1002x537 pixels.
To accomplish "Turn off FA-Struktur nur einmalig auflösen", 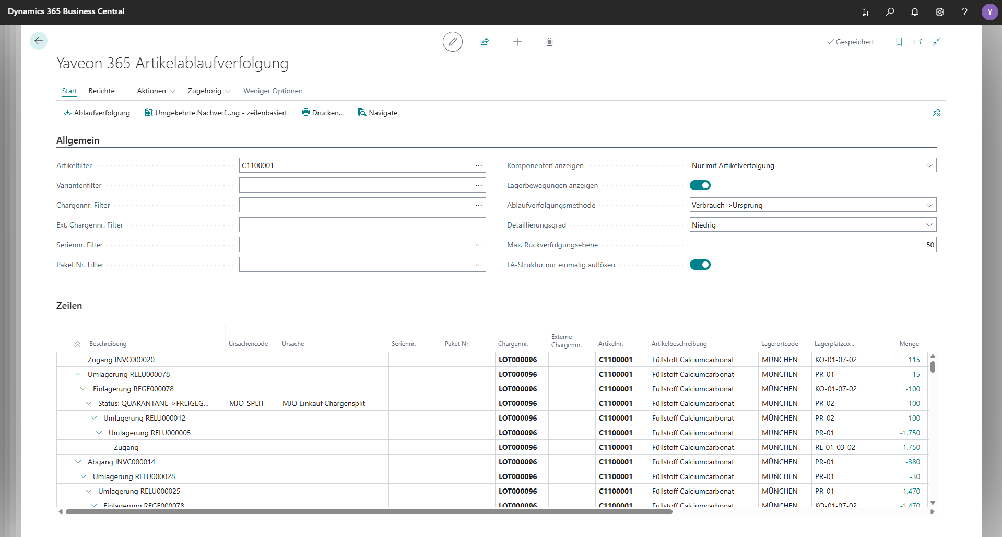I will pyautogui.click(x=700, y=265).
